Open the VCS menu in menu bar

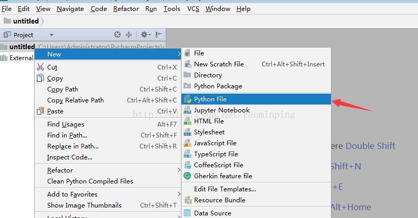193,9
